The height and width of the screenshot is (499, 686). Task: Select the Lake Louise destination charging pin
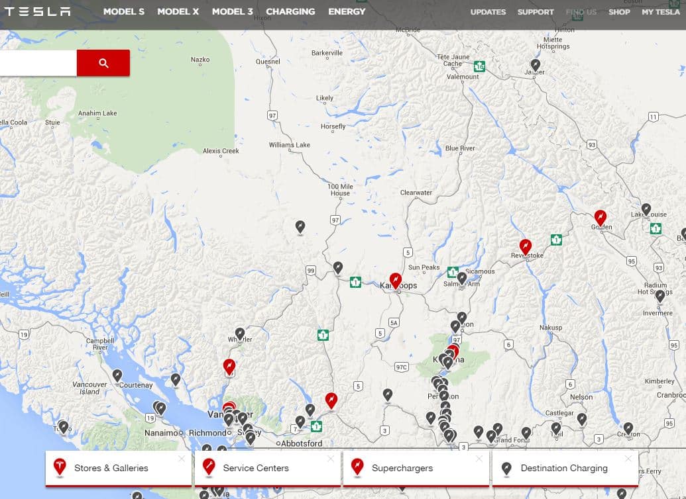click(646, 209)
